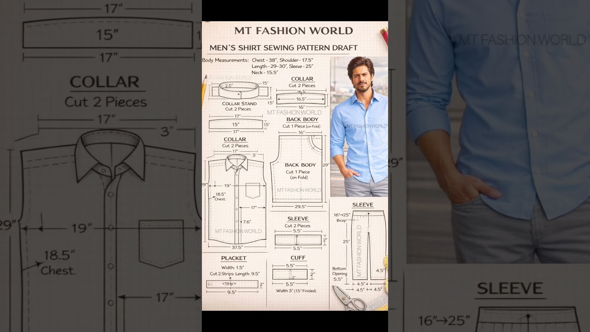Click BACK BODY label inside the back pattern shape

pos(301,165)
